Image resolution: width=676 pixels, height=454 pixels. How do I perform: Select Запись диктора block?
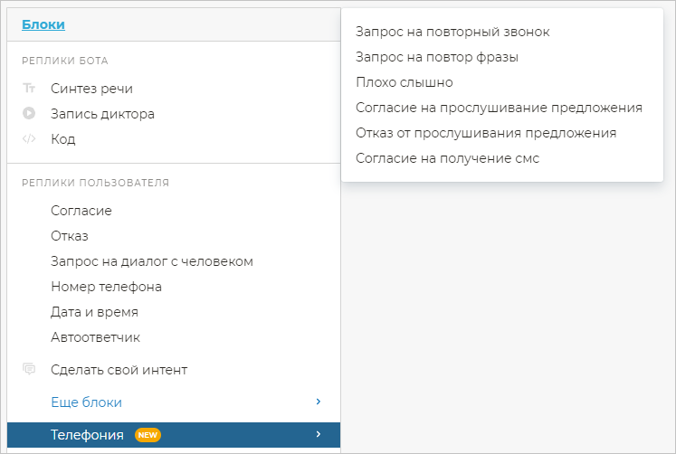pos(102,114)
